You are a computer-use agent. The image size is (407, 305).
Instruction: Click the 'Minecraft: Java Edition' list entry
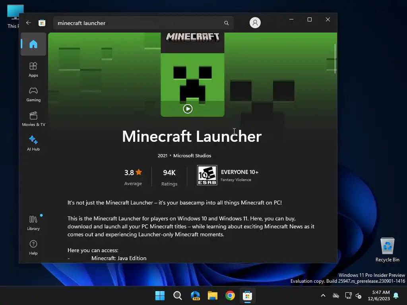pyautogui.click(x=119, y=258)
